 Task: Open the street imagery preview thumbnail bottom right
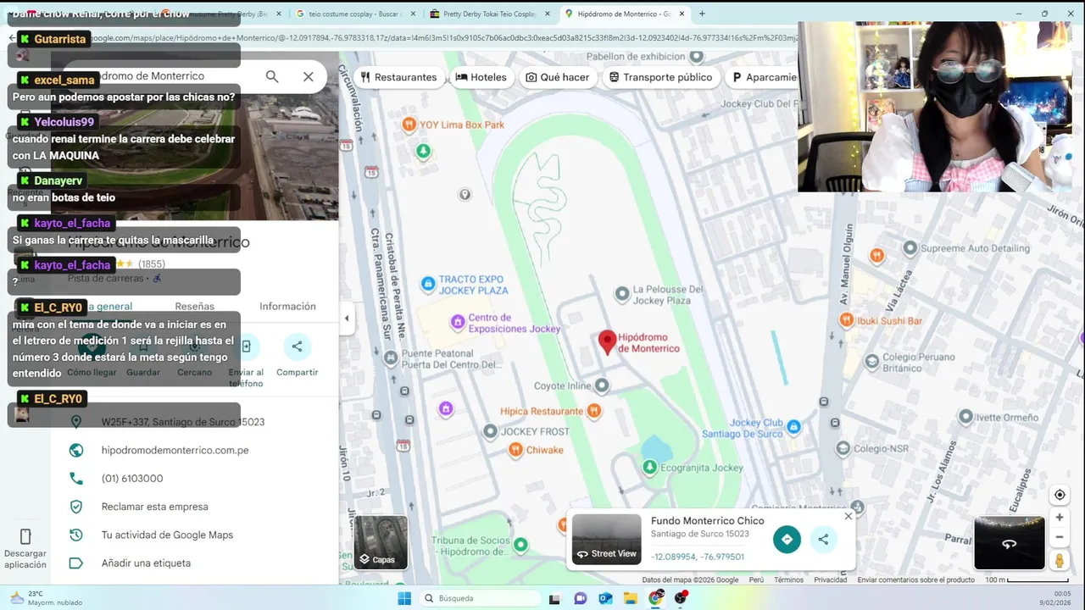[x=1009, y=543]
